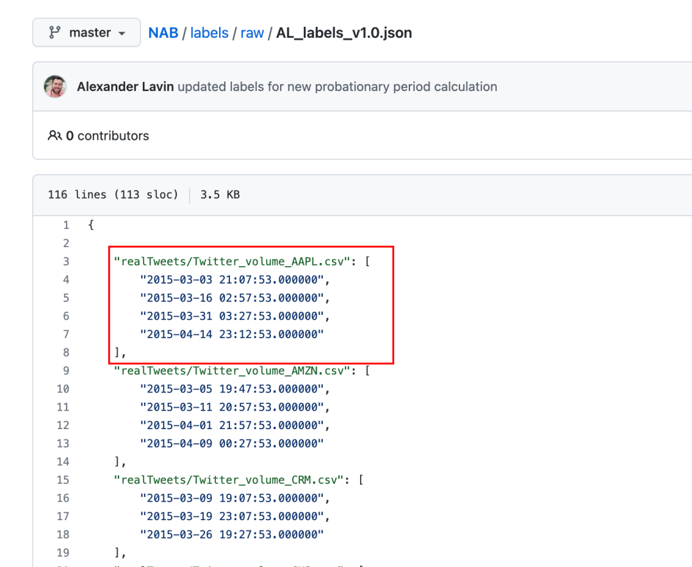Viewport: 692px width, 567px height.
Task: Select line number 19
Action: [63, 553]
